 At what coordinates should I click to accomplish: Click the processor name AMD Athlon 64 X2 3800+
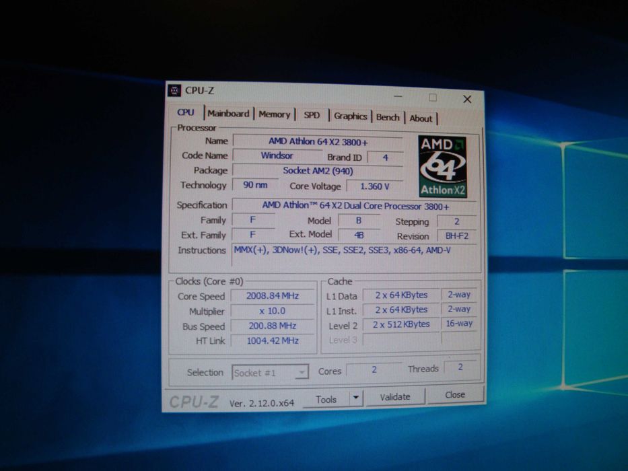318,142
